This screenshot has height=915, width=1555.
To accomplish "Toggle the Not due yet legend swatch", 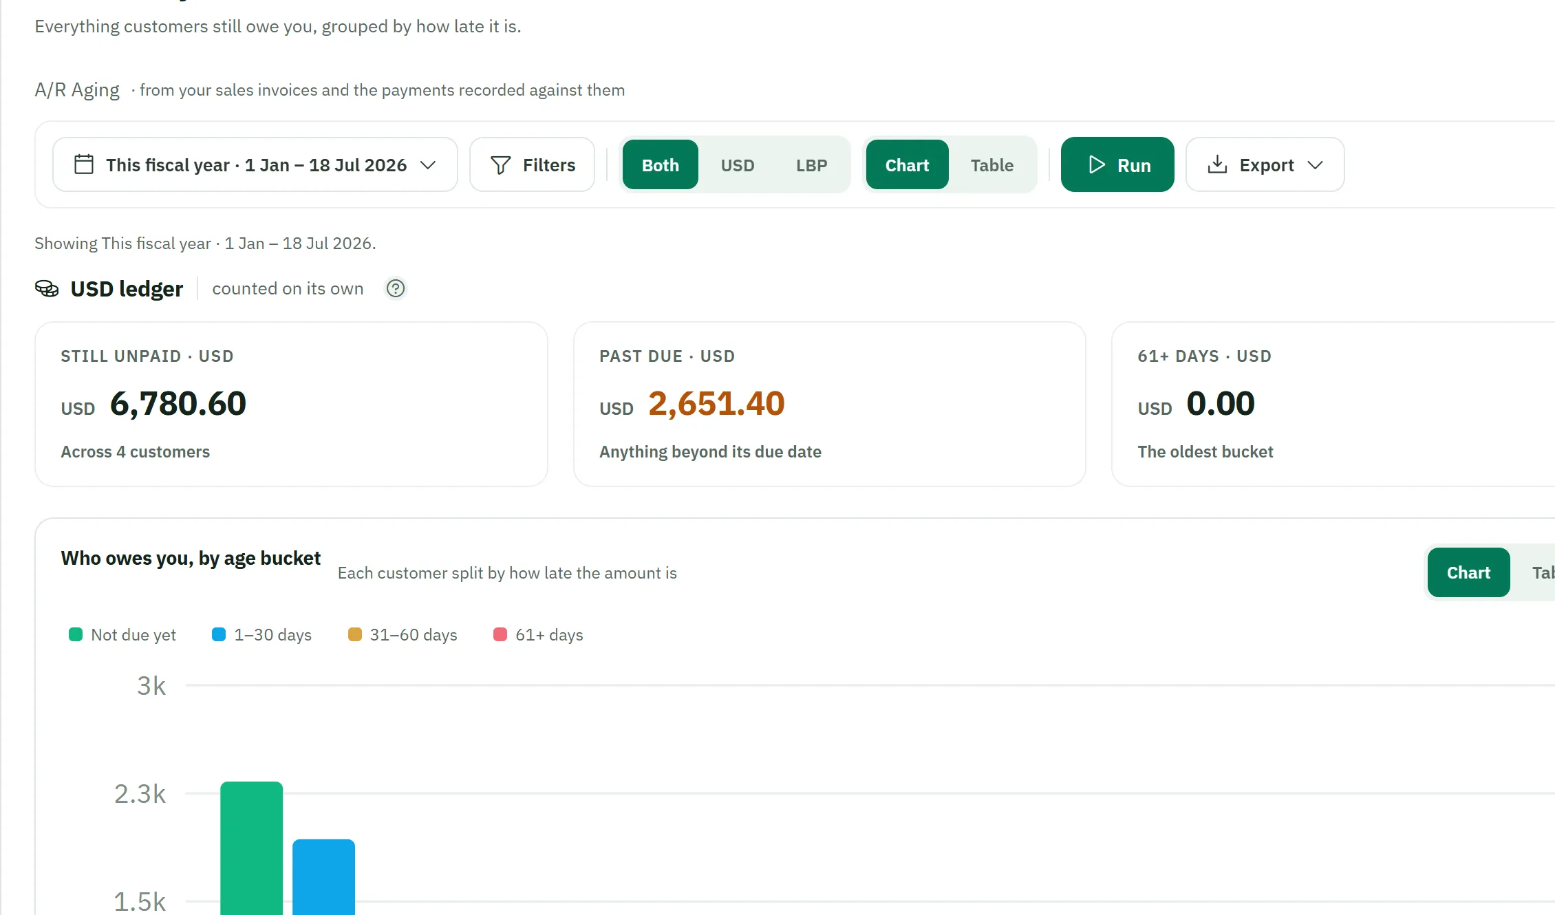I will click(x=76, y=634).
